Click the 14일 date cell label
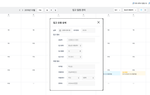 point(133,43)
